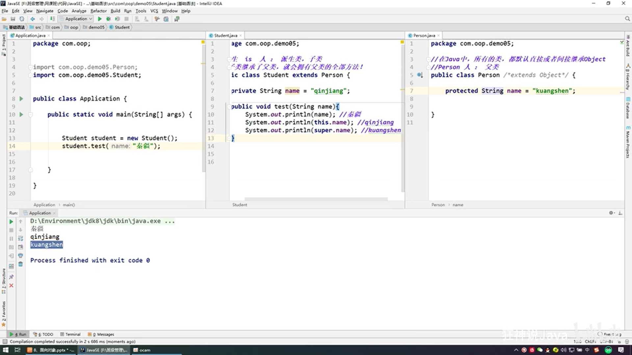Switch to Person.java editor tab
Image resolution: width=632 pixels, height=355 pixels.
click(x=424, y=35)
